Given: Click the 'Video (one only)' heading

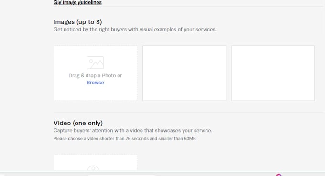Looking at the screenshot, I should pyautogui.click(x=78, y=123).
